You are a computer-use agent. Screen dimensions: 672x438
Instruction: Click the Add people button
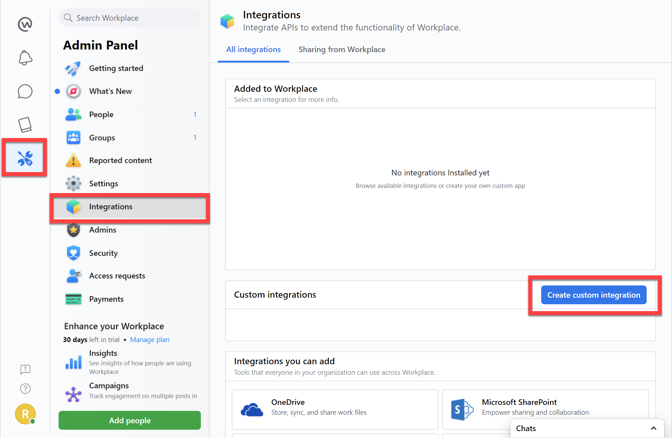coord(130,420)
